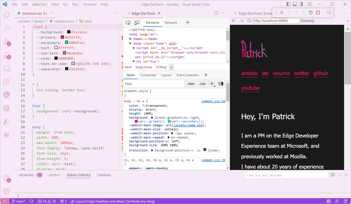Viewport: 351px width, 204px height.
Task: Open the Selection menu
Action: (x=39, y=4)
